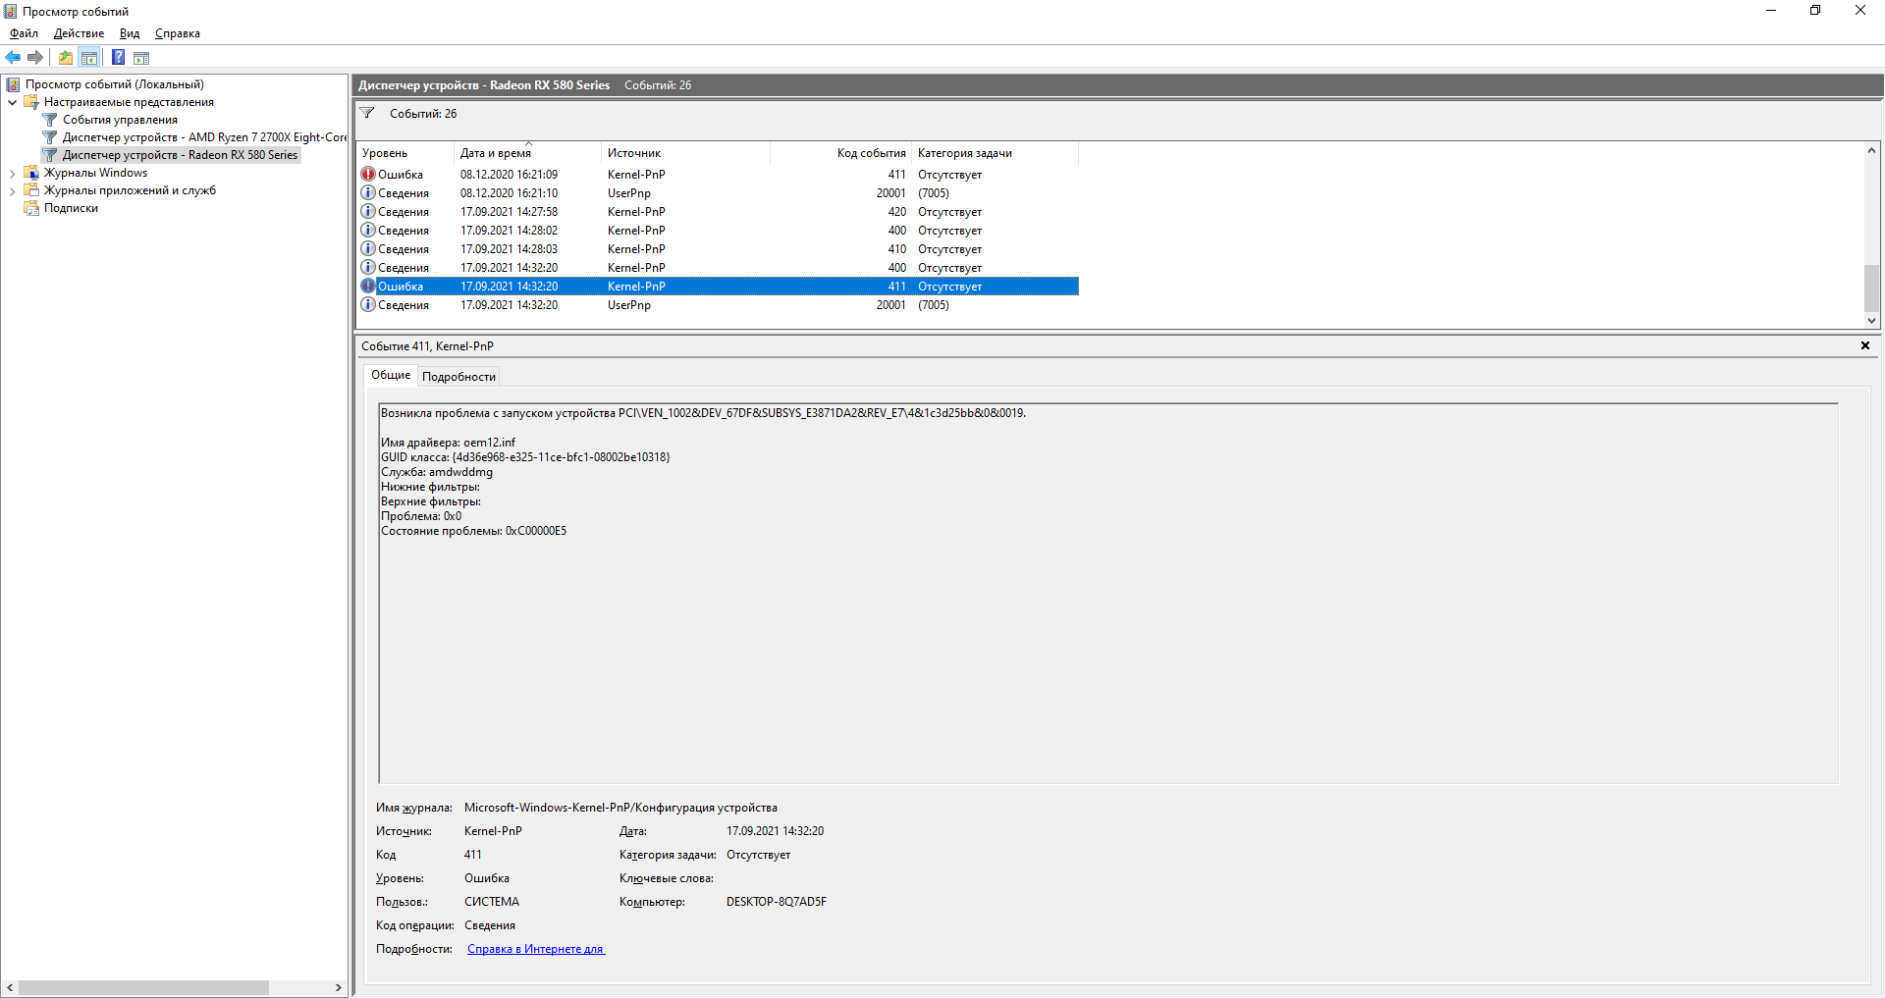Sort by the "Категория задачи" column header
The width and height of the screenshot is (1885, 998).
(x=995, y=153)
